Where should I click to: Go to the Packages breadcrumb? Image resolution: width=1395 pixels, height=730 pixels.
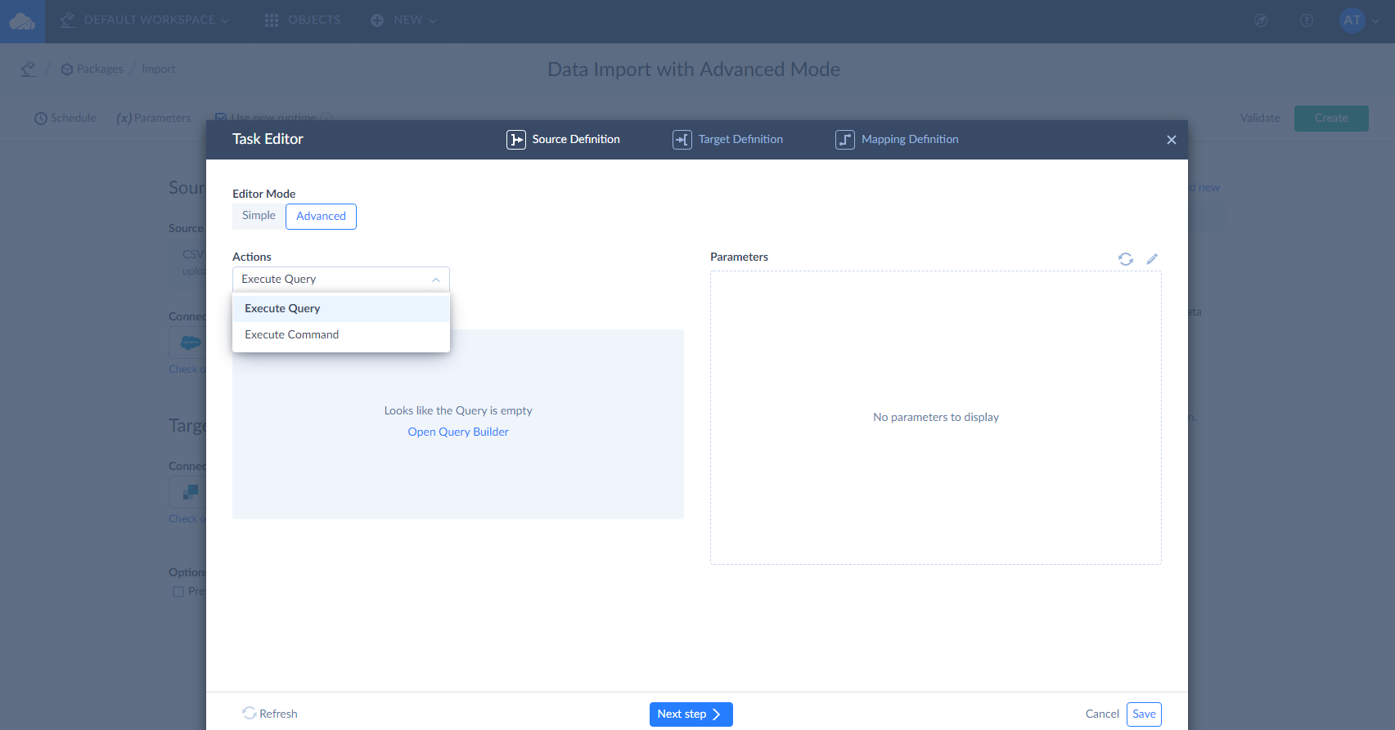tap(92, 69)
